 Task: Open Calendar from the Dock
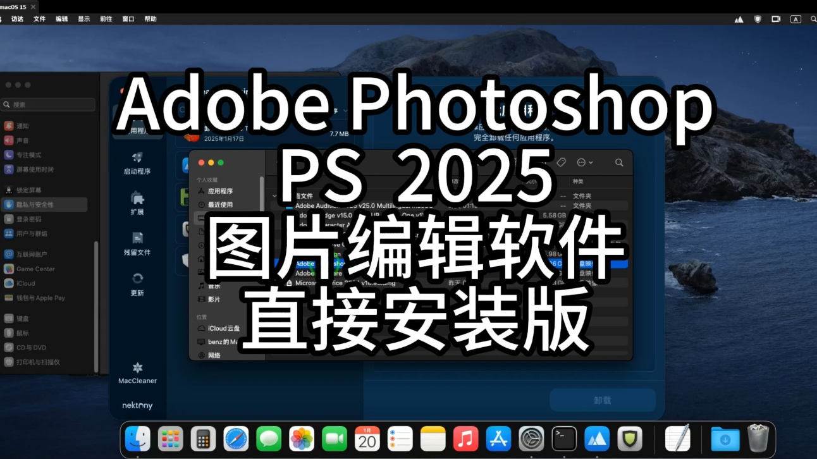[x=367, y=438]
